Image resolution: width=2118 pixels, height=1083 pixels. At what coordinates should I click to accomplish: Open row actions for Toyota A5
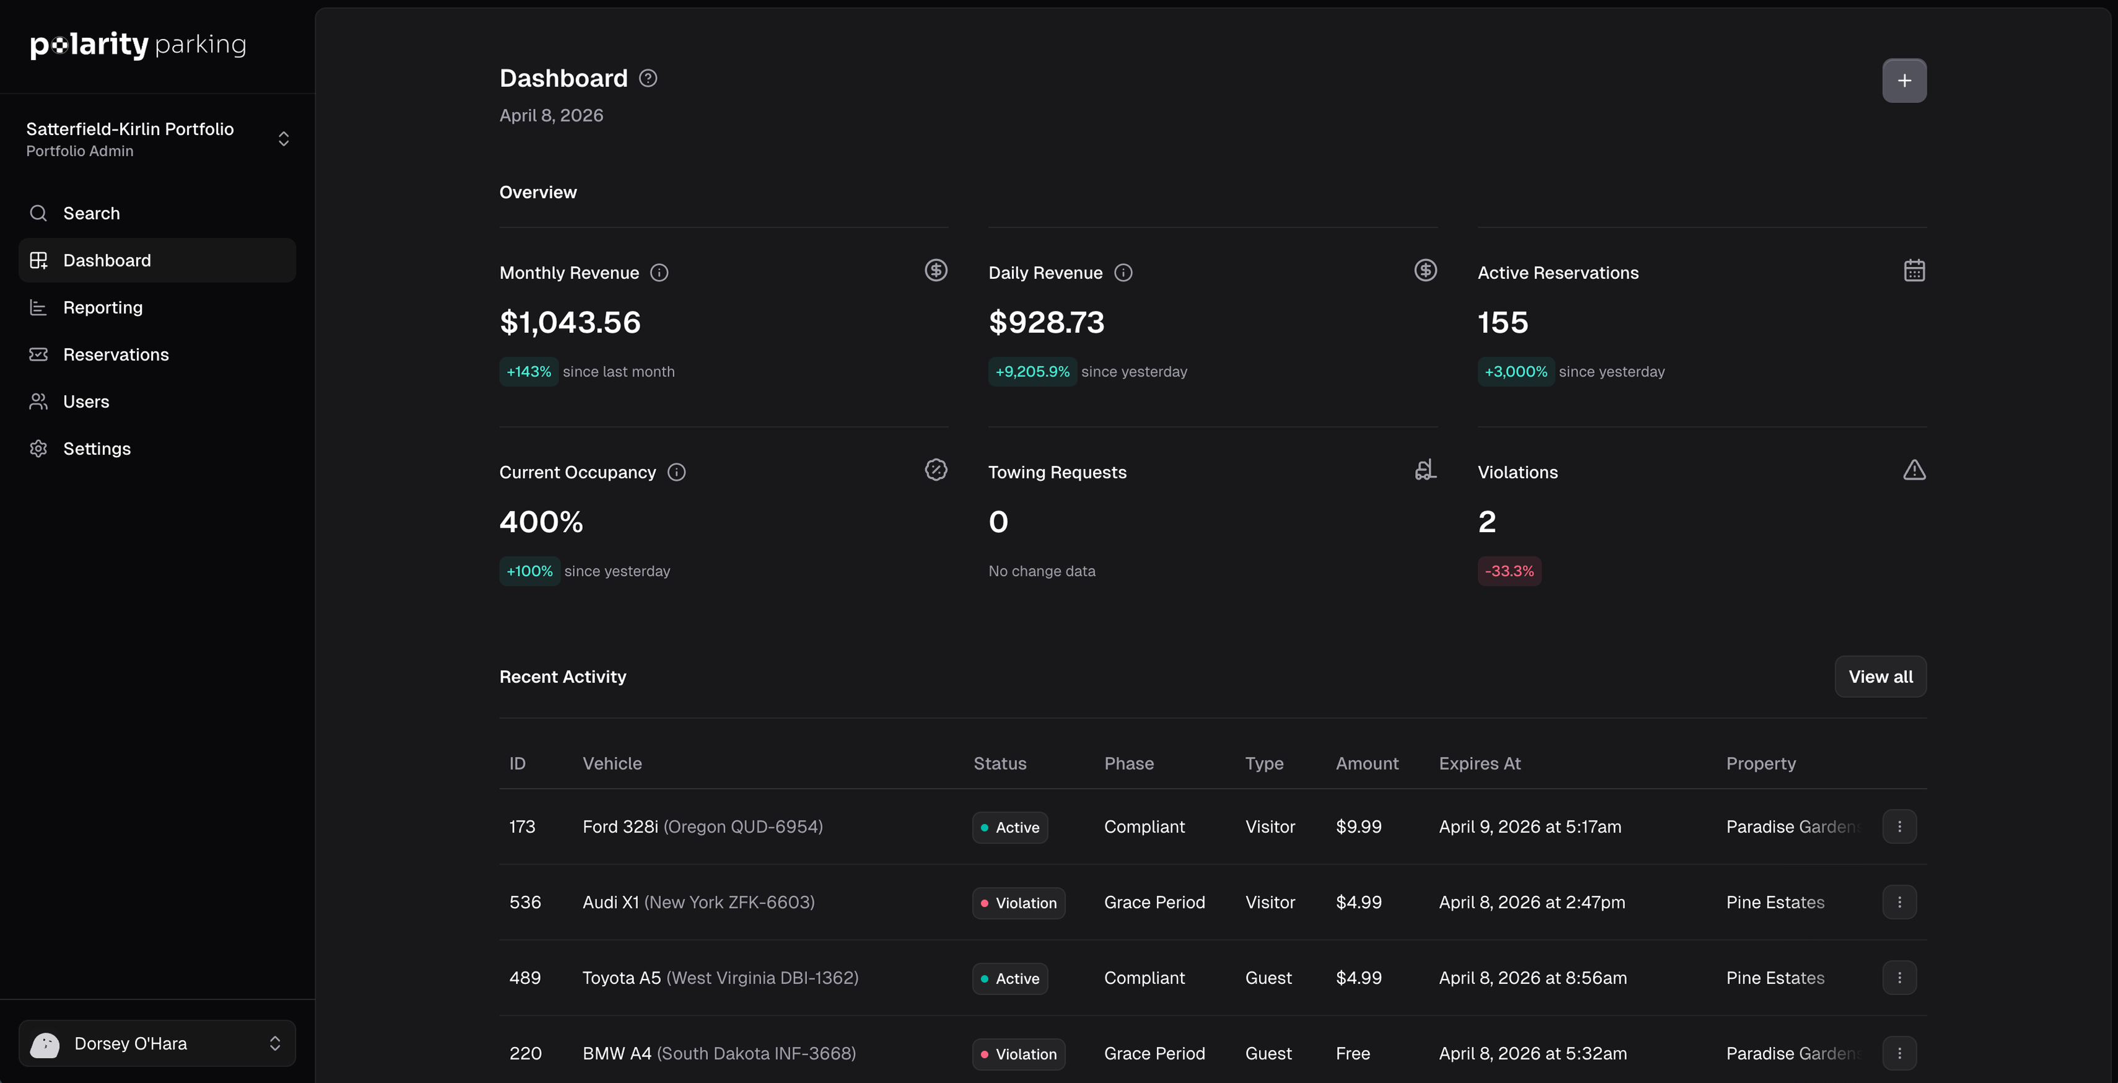pos(1899,978)
